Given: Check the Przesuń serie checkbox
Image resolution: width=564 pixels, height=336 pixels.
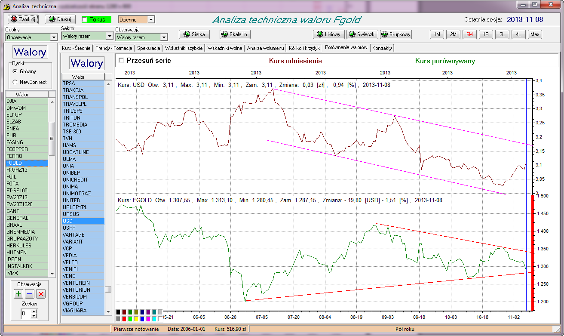Looking at the screenshot, I should pyautogui.click(x=121, y=61).
